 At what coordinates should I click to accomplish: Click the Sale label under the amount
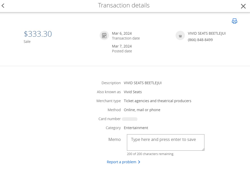click(x=27, y=42)
